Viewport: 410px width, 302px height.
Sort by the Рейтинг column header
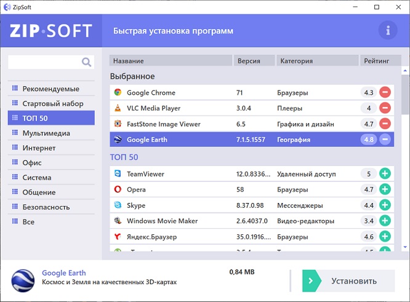click(x=380, y=61)
